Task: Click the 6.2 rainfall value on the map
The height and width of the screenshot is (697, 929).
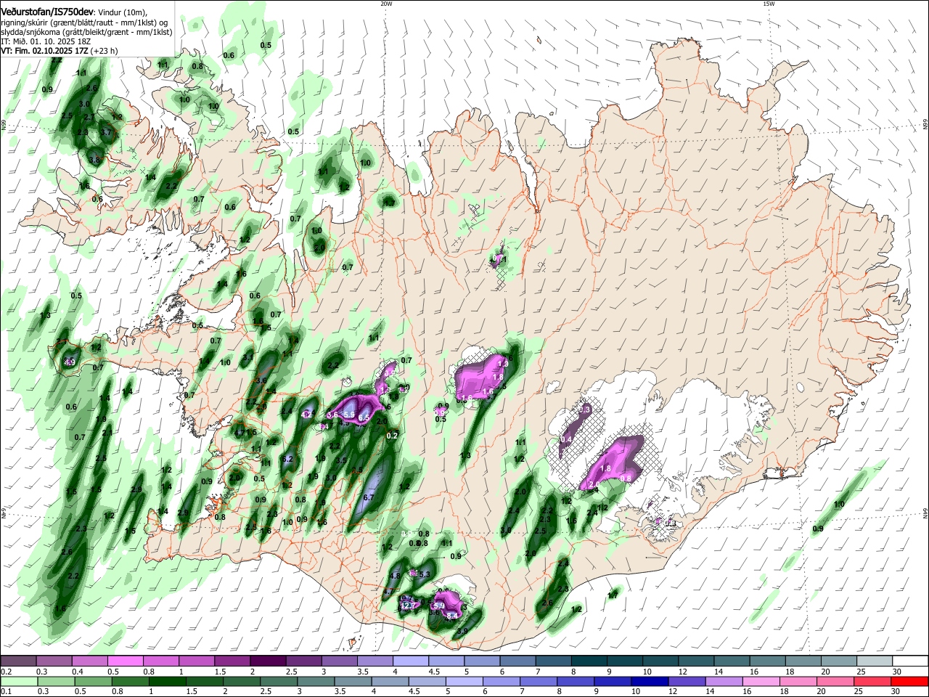Action: [x=287, y=459]
